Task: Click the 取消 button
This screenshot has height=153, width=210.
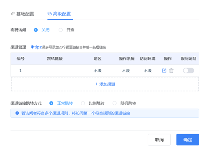Action: tap(159, 140)
